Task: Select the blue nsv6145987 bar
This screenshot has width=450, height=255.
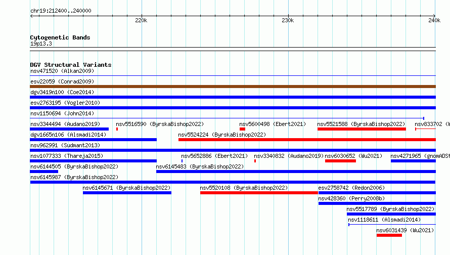Action: point(233,182)
